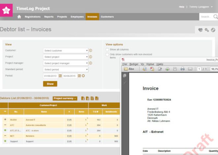218x155 pixels.
Task: Click the PDF viewer cloud upload icon
Action: [167, 69]
